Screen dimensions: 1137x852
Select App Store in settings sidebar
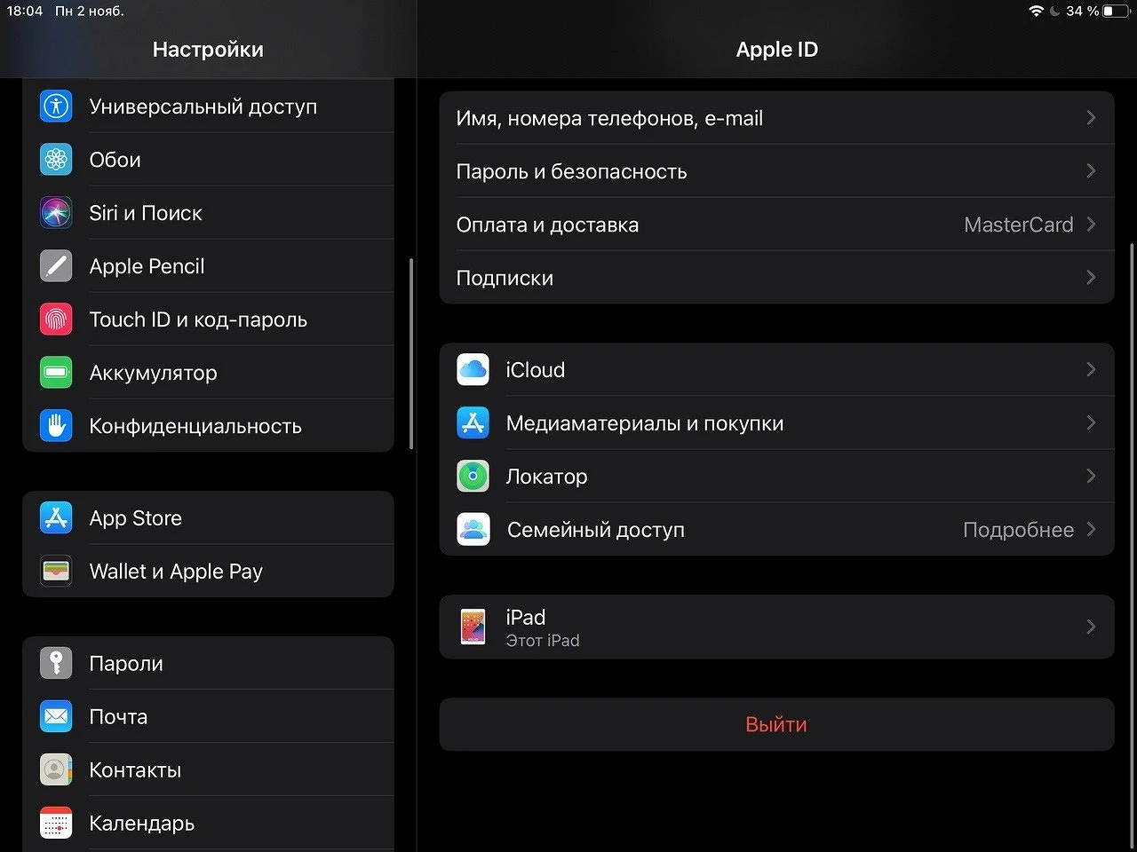click(208, 517)
